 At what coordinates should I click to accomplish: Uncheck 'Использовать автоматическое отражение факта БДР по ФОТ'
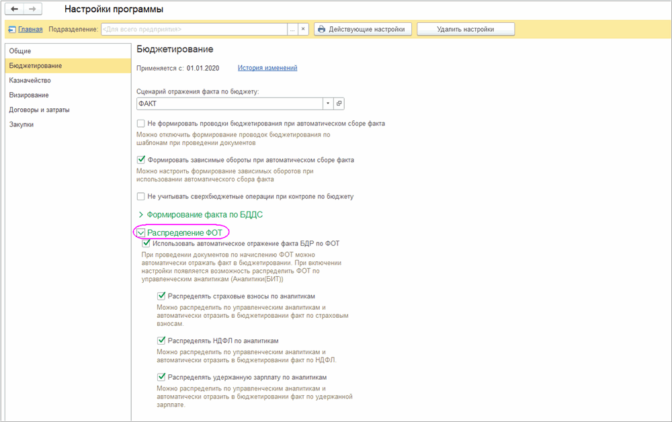[146, 243]
